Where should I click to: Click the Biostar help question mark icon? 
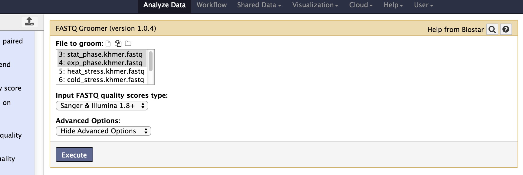point(505,30)
